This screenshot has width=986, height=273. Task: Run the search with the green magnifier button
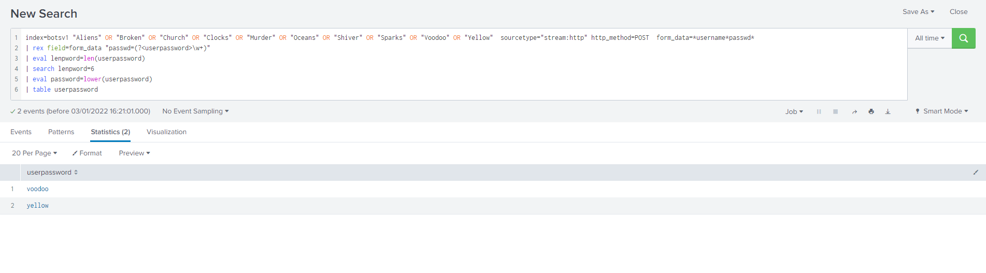(x=963, y=38)
